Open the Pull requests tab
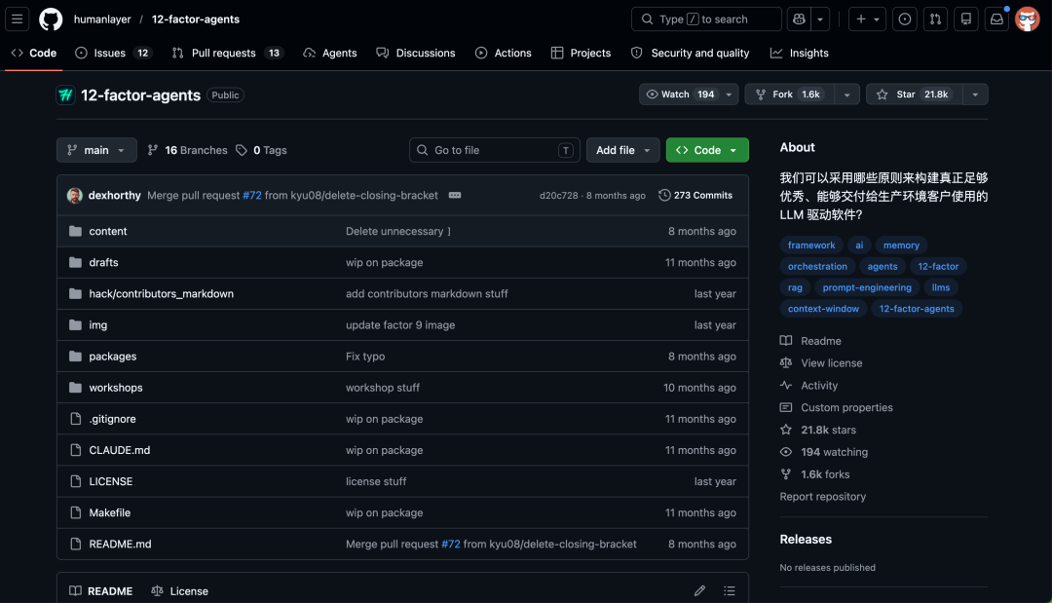The image size is (1052, 603). (227, 53)
